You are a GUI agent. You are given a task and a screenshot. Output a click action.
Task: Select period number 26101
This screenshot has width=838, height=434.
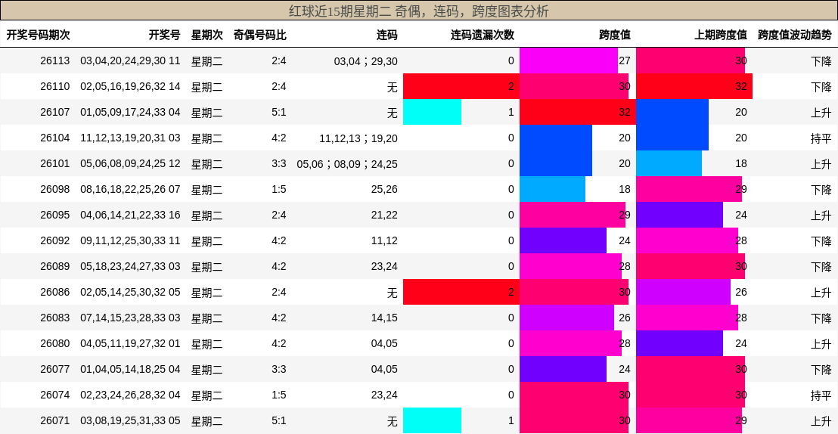tap(55, 163)
